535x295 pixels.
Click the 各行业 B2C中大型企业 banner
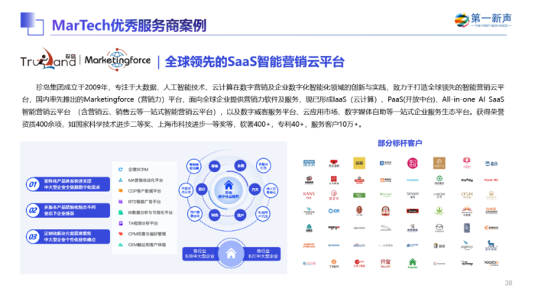(x=263, y=254)
